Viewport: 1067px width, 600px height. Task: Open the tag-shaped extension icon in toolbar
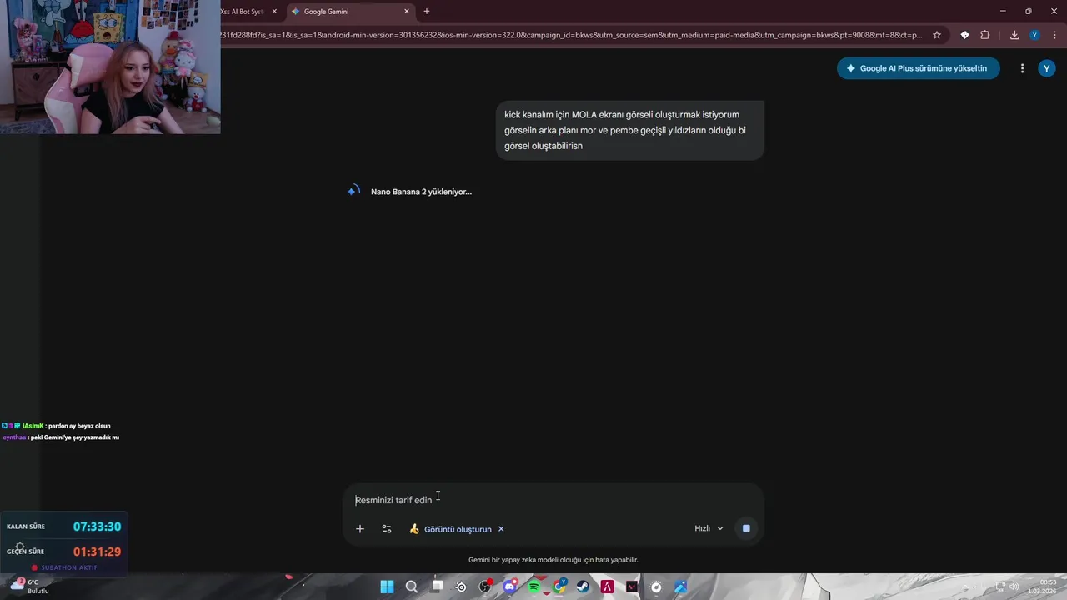[964, 35]
